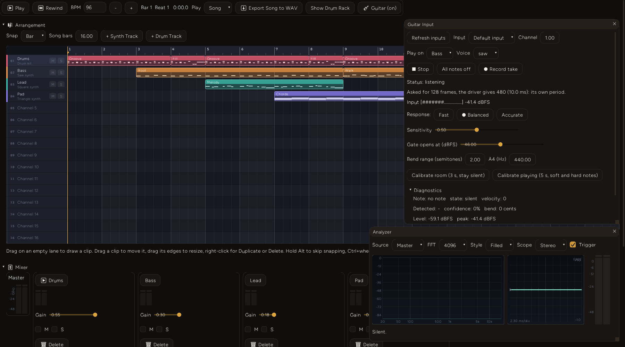The width and height of the screenshot is (625, 347).
Task: Click the Pad strip label in the mixer
Action: pyautogui.click(x=359, y=280)
